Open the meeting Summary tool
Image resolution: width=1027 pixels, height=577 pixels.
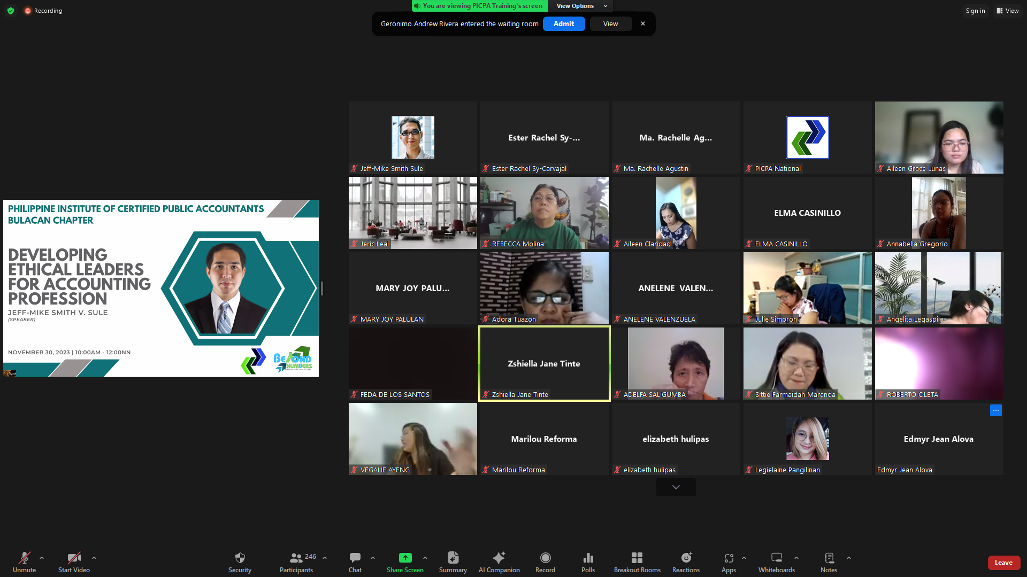(x=453, y=563)
